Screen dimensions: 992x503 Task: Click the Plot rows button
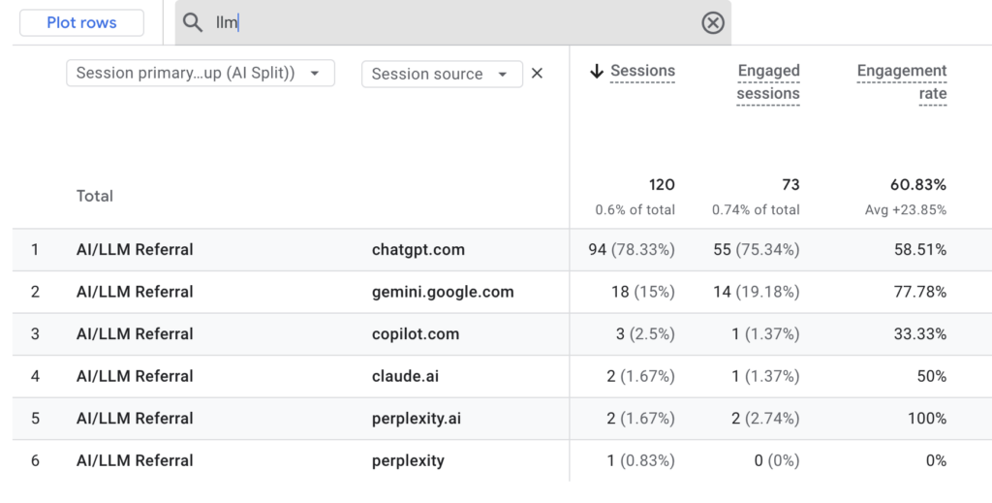tap(81, 23)
